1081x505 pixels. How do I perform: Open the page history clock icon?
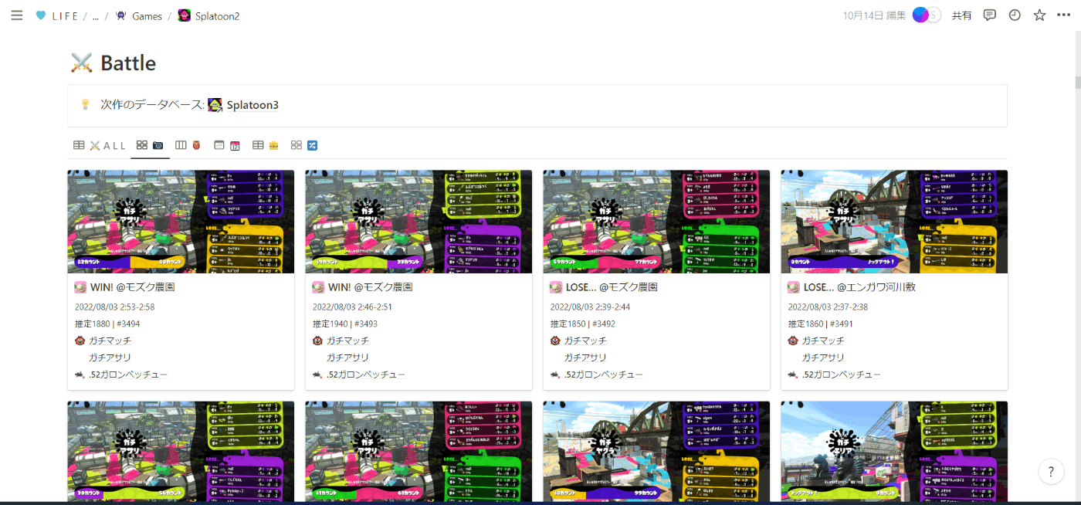click(x=1015, y=15)
